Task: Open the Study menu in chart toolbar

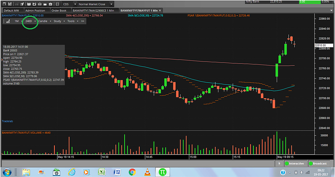Action: (59, 21)
